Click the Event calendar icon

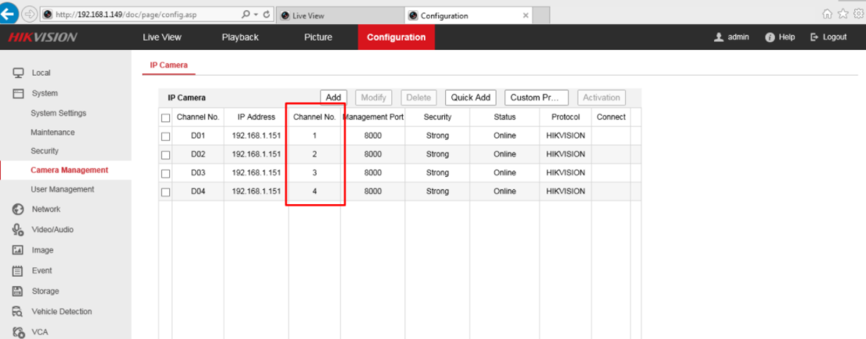click(17, 270)
